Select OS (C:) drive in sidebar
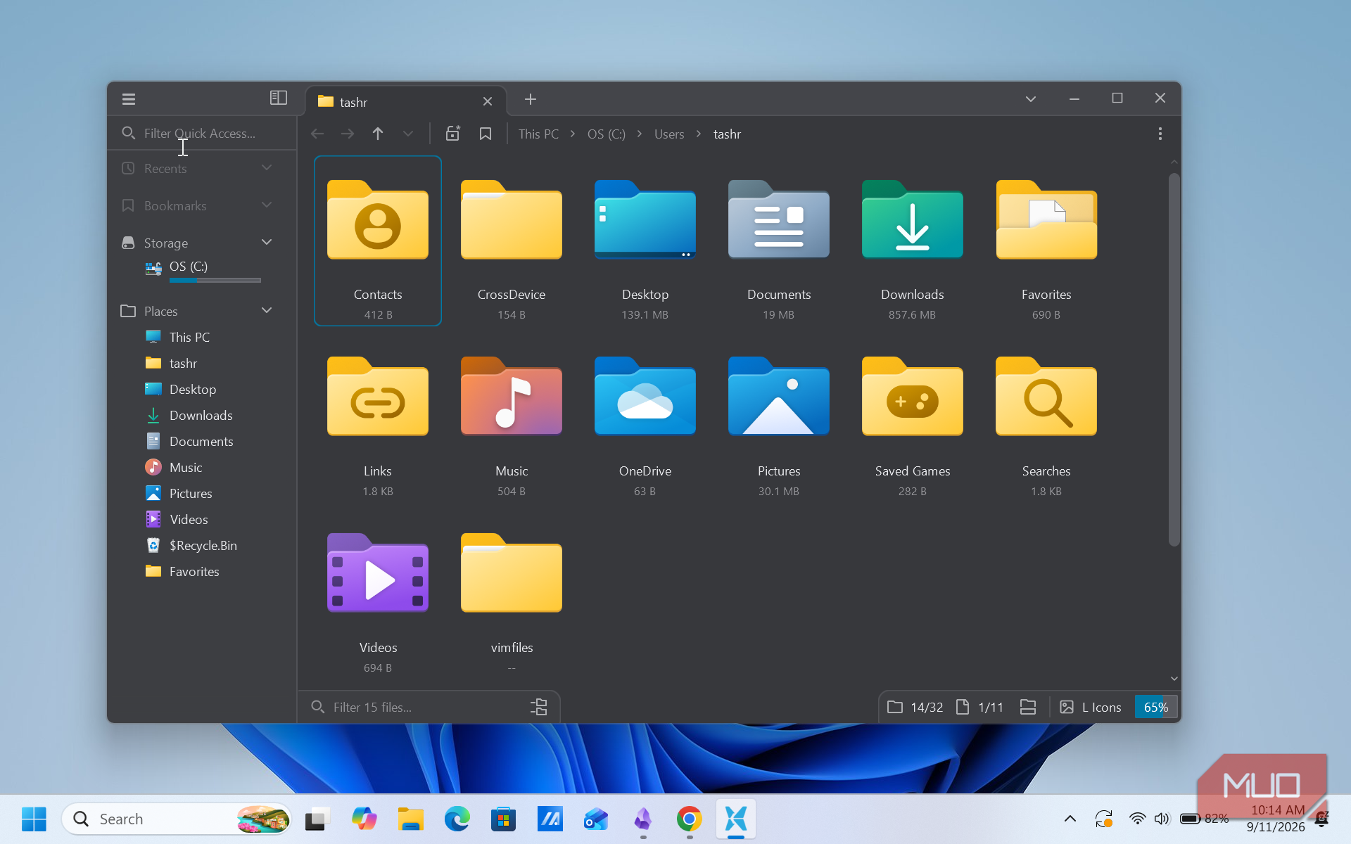 203,270
